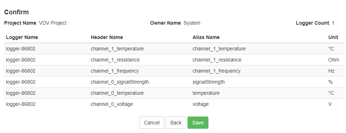The image size is (346, 133).
Task: Go back with the Back button
Action: point(176,123)
